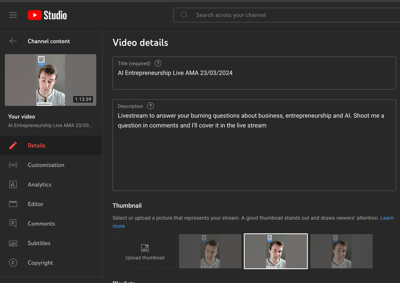The height and width of the screenshot is (283, 400).
Task: Click the Title help question mark icon
Action: point(158,63)
